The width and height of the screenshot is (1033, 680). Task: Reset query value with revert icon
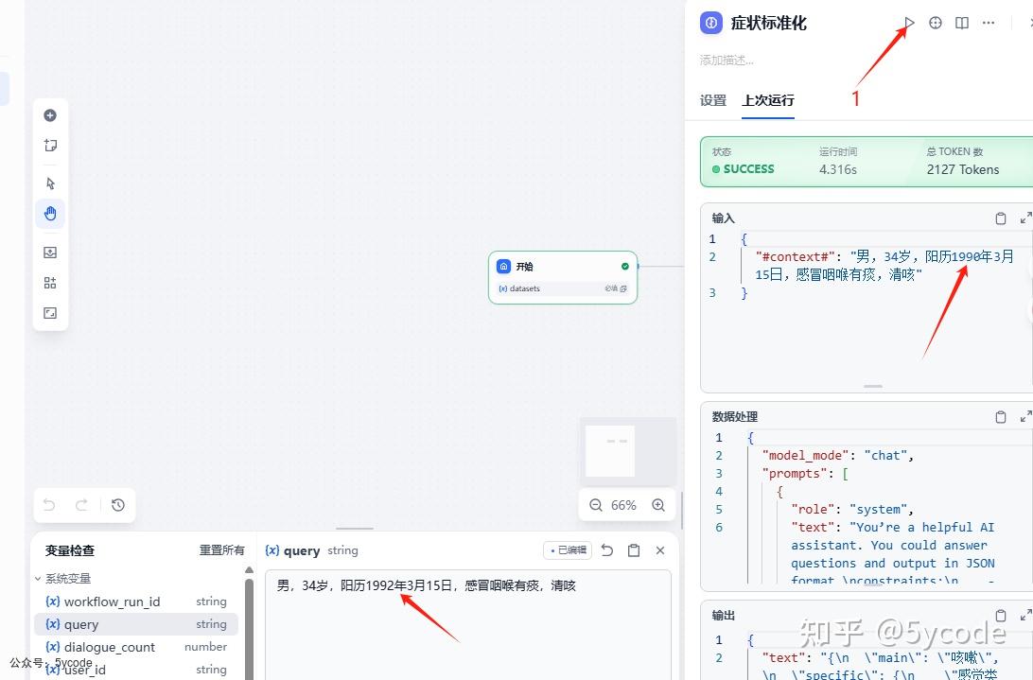607,550
